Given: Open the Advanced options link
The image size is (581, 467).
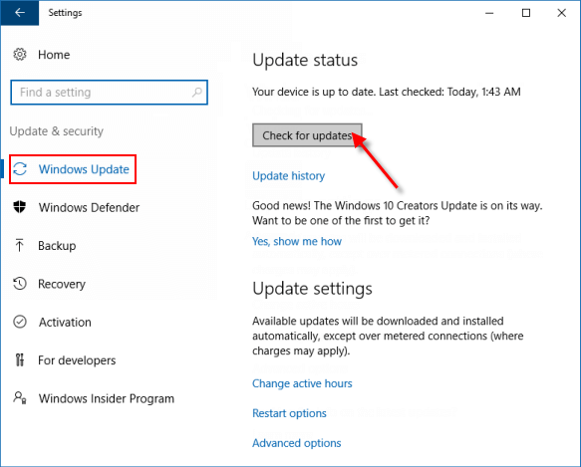Looking at the screenshot, I should pyautogui.click(x=296, y=443).
